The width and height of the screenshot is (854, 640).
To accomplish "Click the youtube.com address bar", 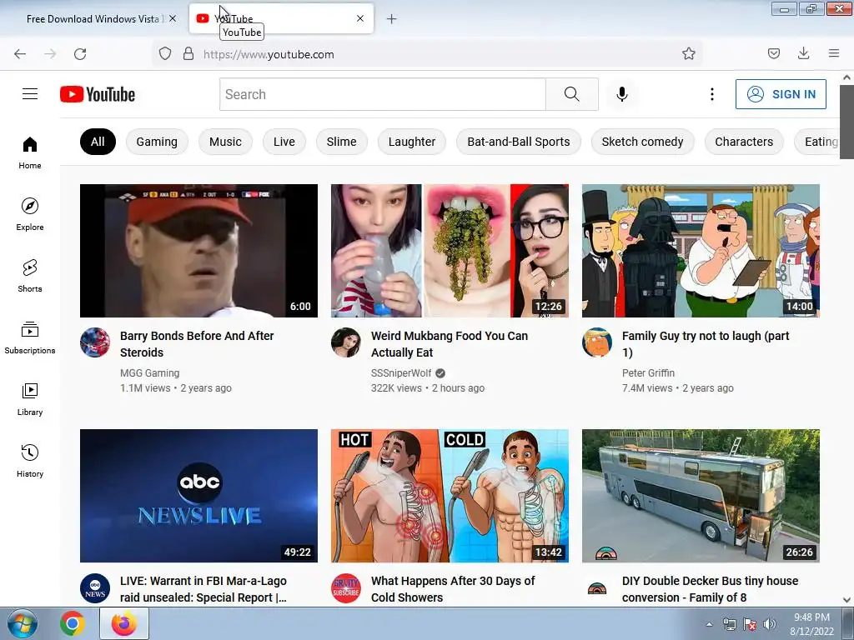I will [428, 54].
